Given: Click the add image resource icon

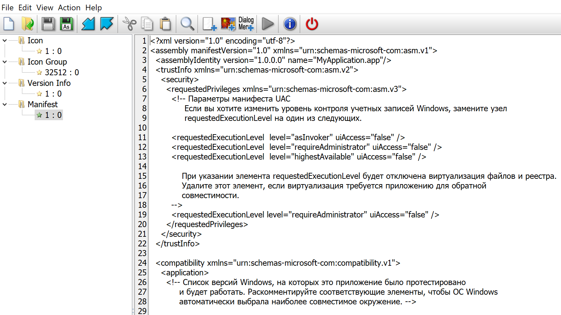Looking at the screenshot, I should click(228, 24).
